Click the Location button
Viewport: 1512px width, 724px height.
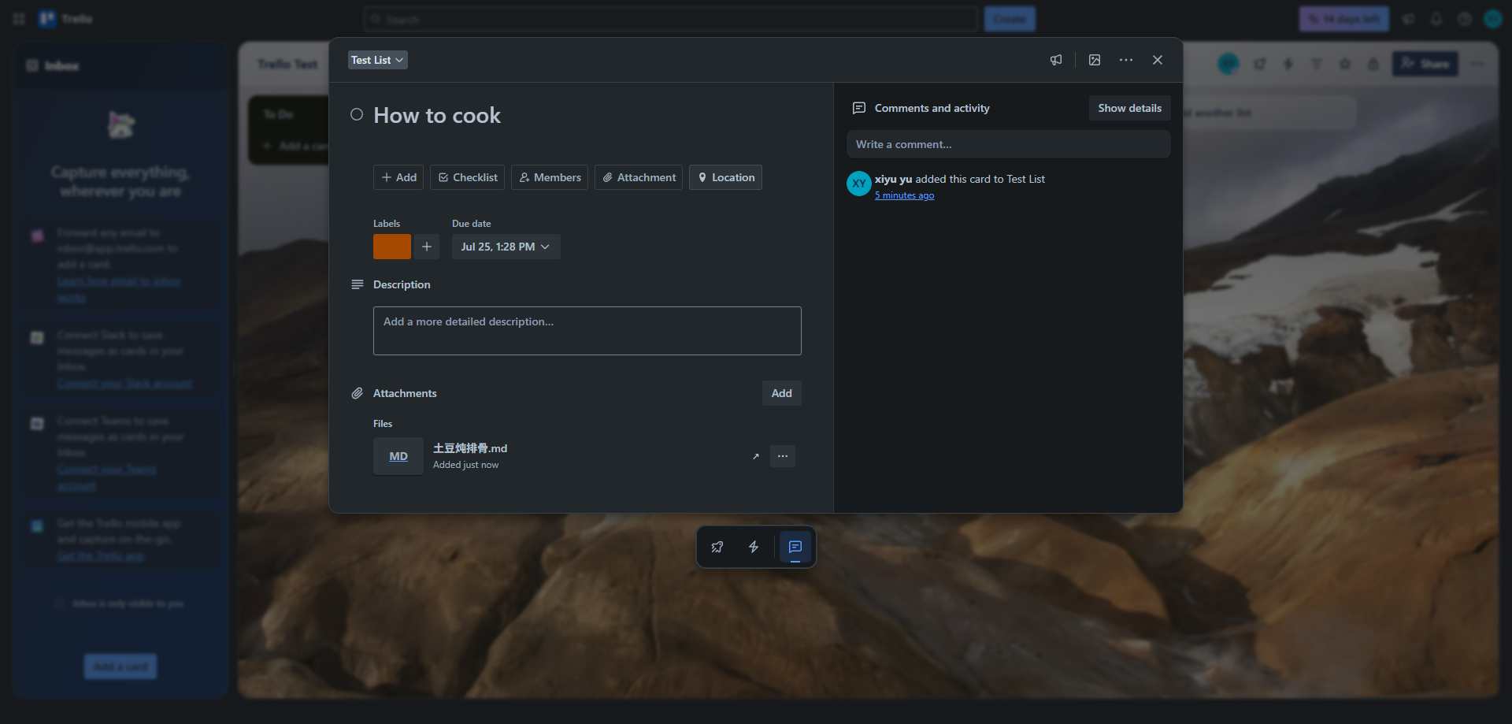tap(725, 177)
